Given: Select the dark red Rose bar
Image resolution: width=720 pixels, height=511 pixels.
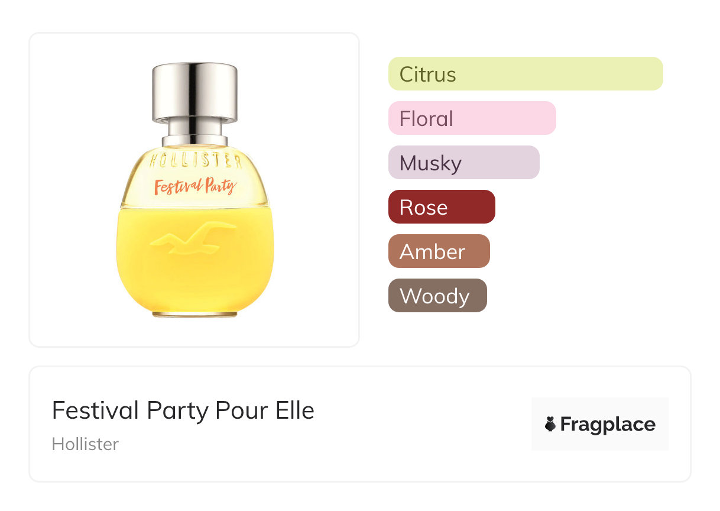Looking at the screenshot, I should pyautogui.click(x=441, y=207).
